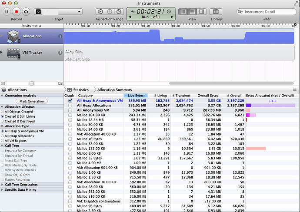Sort by Live Bytes column header
The width and height of the screenshot is (300, 212).
coord(136,96)
